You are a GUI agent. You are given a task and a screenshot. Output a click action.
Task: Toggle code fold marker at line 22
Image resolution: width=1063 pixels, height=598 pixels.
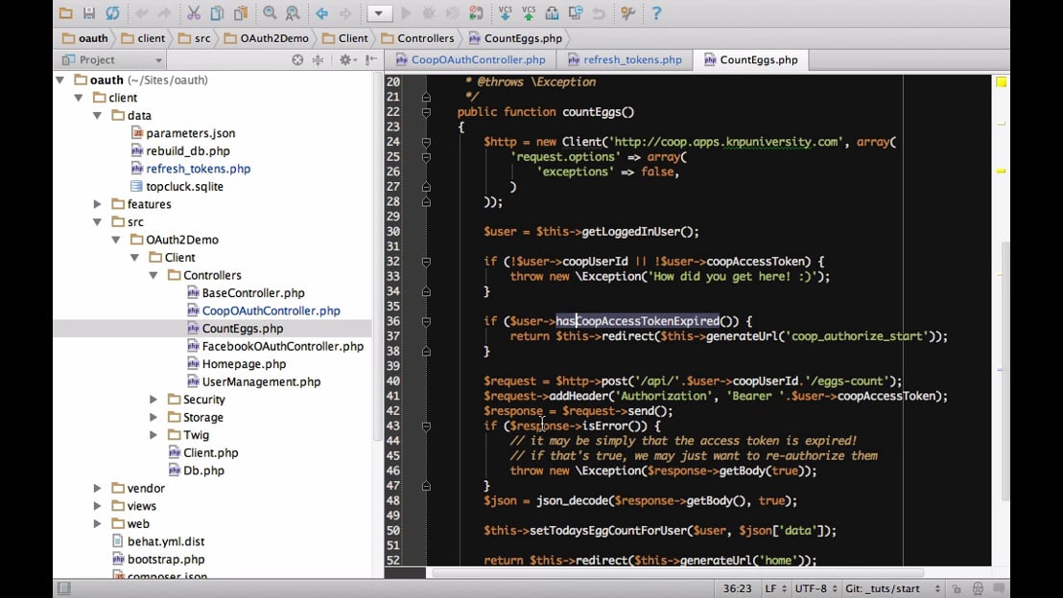pyautogui.click(x=426, y=112)
